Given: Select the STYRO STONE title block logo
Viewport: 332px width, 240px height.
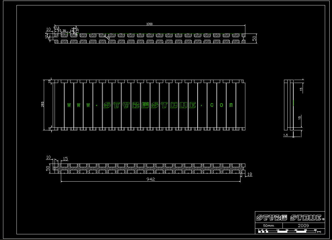Looking at the screenshot, I should coord(290,217).
